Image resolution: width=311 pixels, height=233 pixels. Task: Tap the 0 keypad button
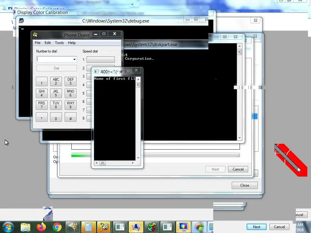pos(56,117)
